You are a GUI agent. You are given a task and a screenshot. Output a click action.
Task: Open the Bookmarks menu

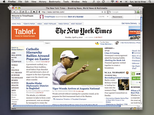coord(55,2)
